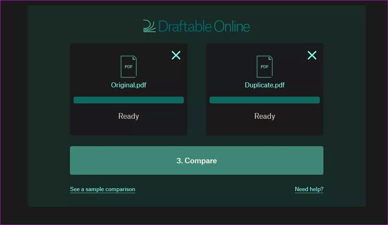388x225 pixels.
Task: Click the Ready status under Original.pdf
Action: 129,116
